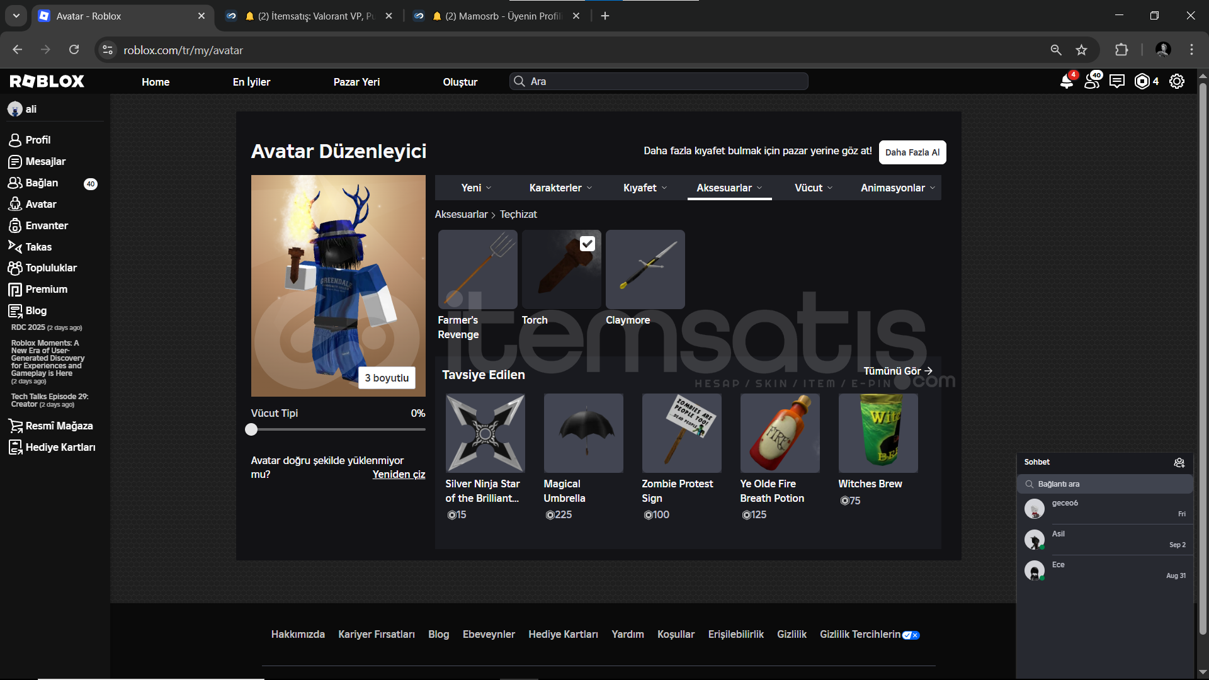
Task: Expand the Kıyafet dropdown
Action: click(645, 188)
